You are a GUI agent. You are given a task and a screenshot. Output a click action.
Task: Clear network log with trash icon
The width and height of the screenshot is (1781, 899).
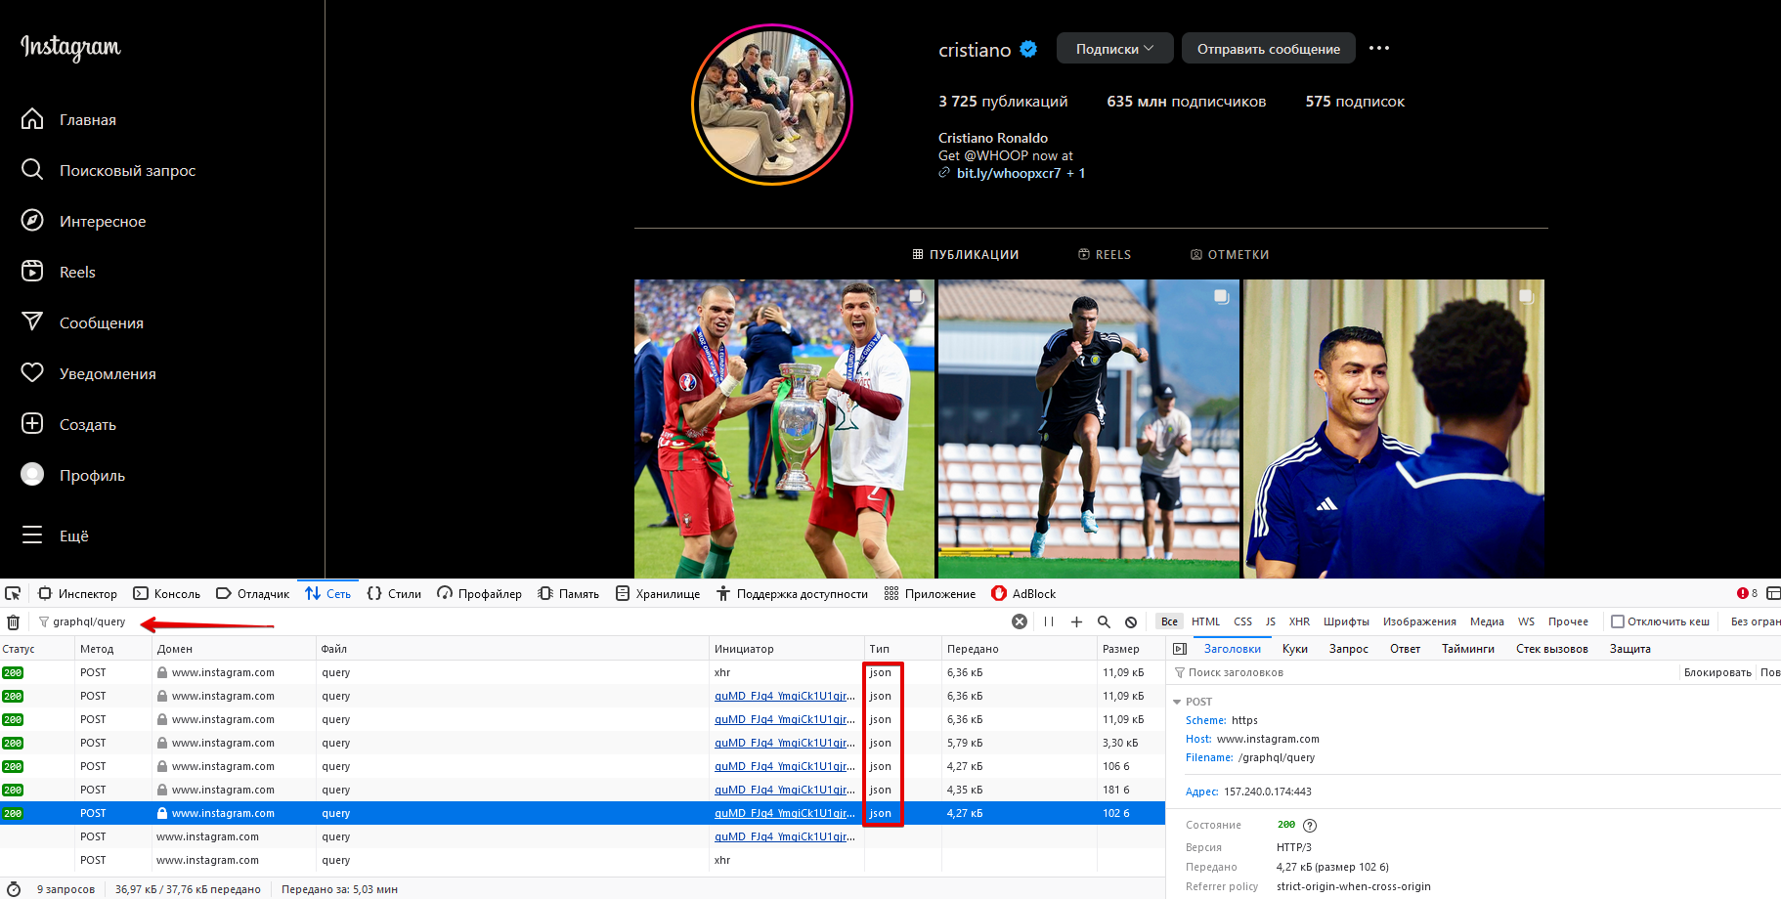pyautogui.click(x=14, y=621)
